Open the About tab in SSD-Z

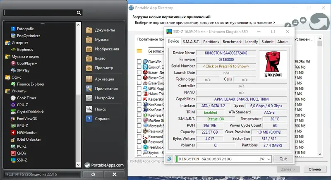coord(282,42)
